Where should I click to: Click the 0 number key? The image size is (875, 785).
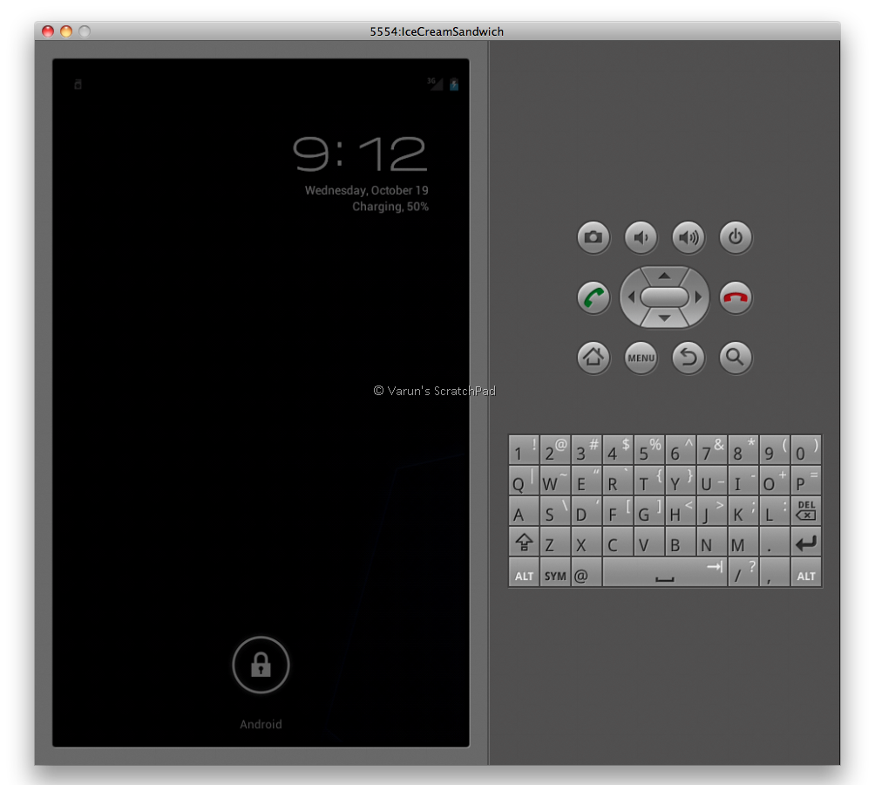pos(806,450)
